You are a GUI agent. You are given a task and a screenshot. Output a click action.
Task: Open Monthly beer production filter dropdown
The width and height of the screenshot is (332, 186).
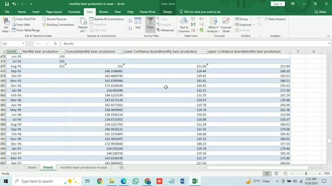point(62,52)
